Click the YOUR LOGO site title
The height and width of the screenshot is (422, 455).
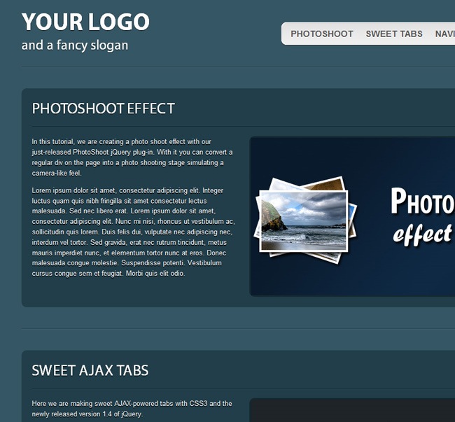(x=85, y=22)
